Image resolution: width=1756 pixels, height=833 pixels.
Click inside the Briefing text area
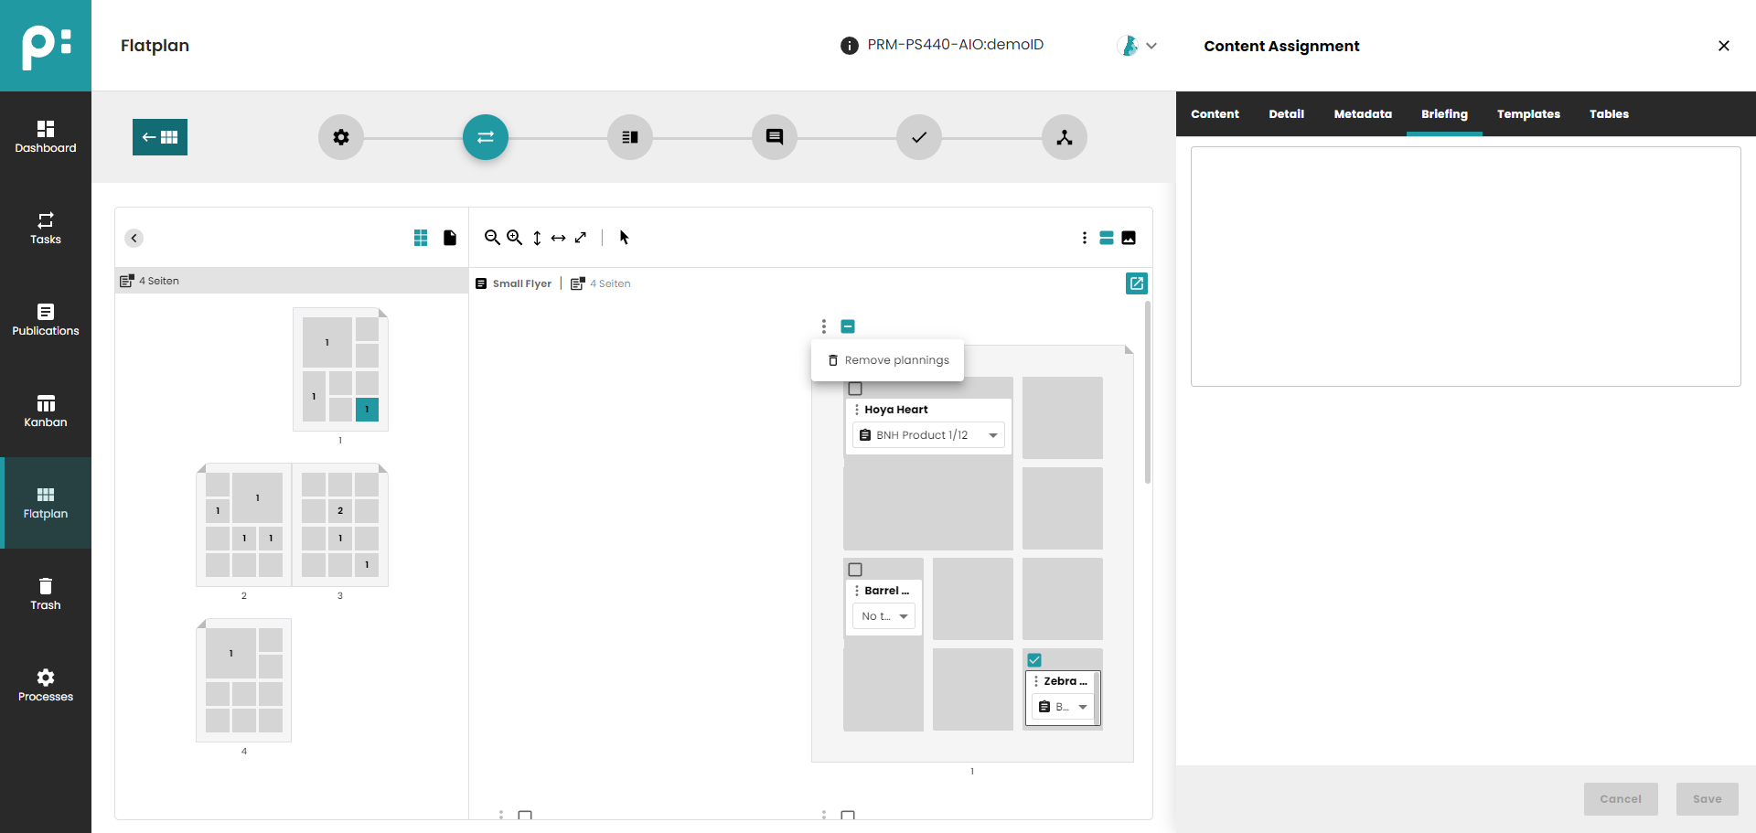pos(1465,266)
